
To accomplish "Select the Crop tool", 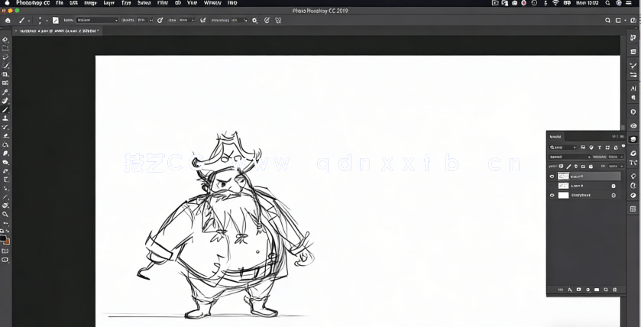I will [5, 74].
